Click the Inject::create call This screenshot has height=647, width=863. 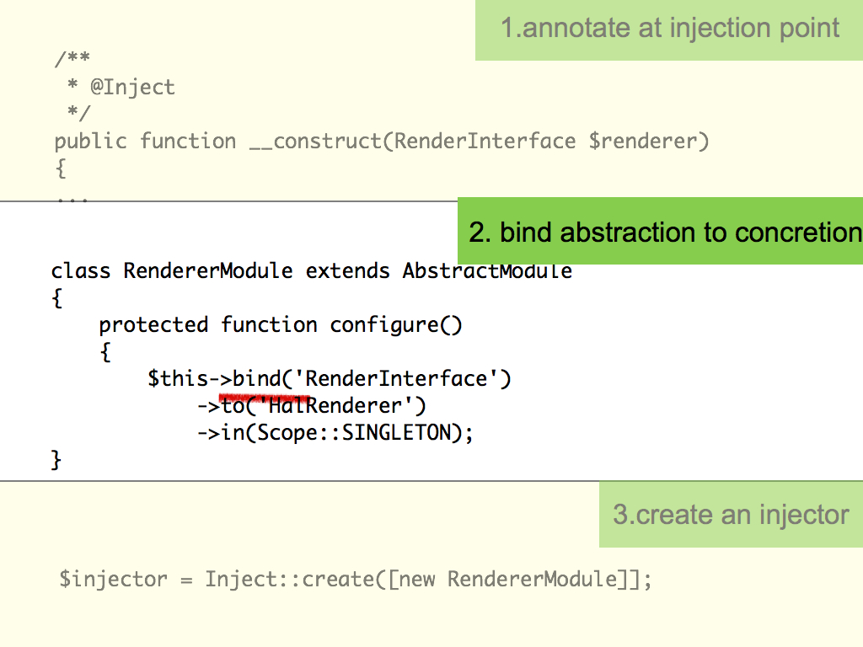pos(290,579)
